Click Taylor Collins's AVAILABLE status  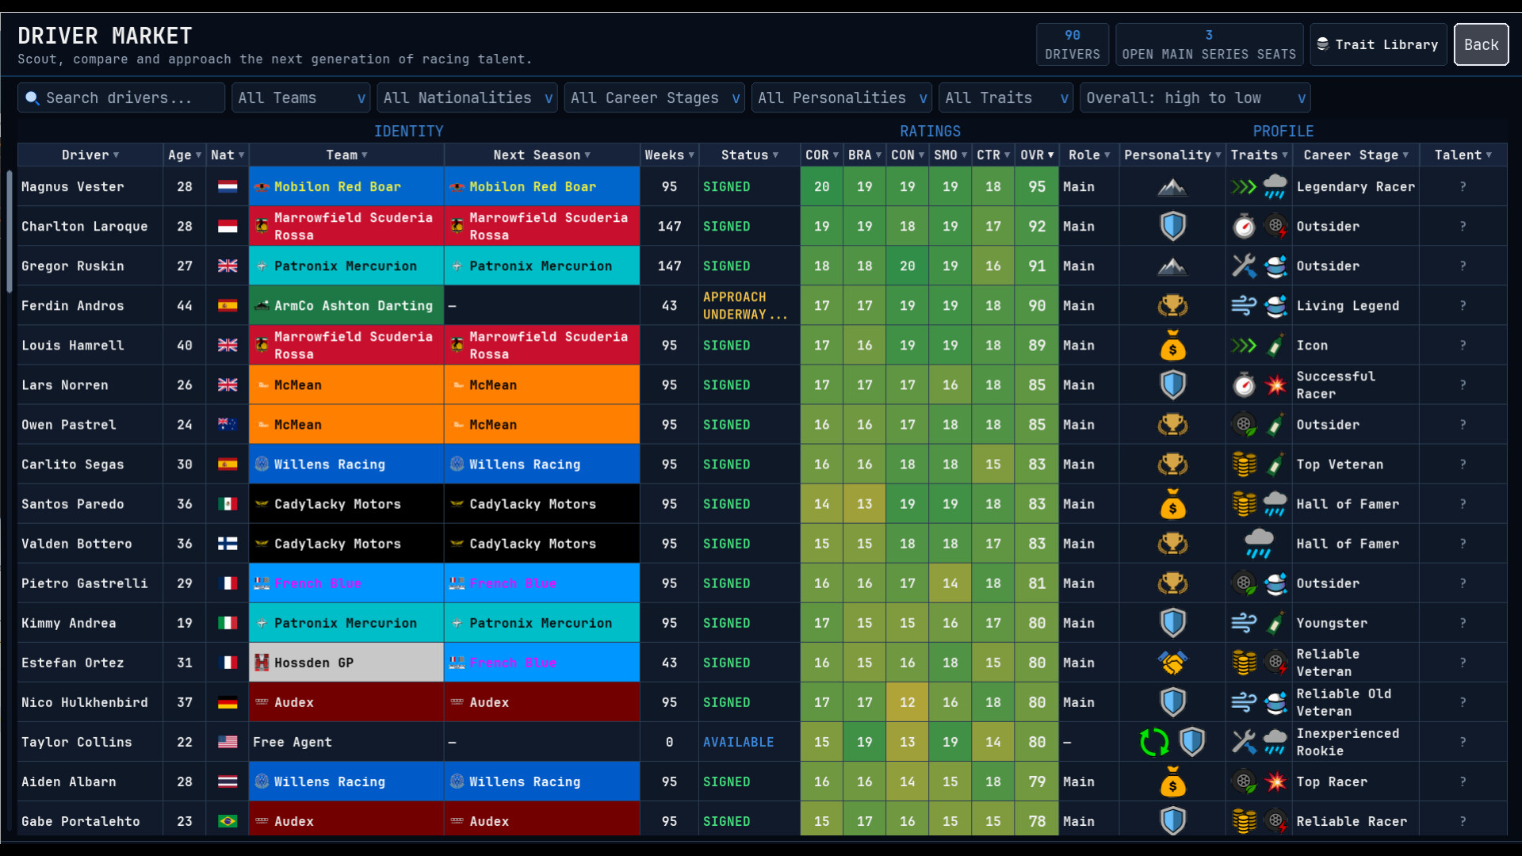pos(738,742)
